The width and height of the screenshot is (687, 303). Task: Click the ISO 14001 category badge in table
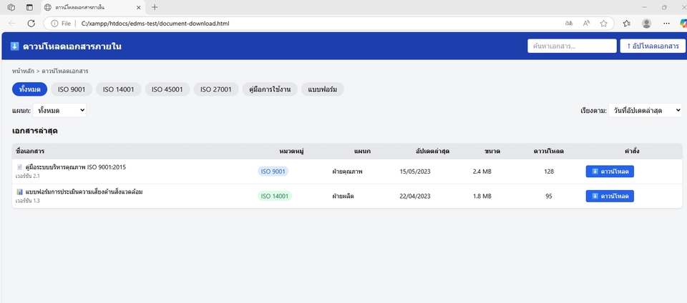point(275,196)
